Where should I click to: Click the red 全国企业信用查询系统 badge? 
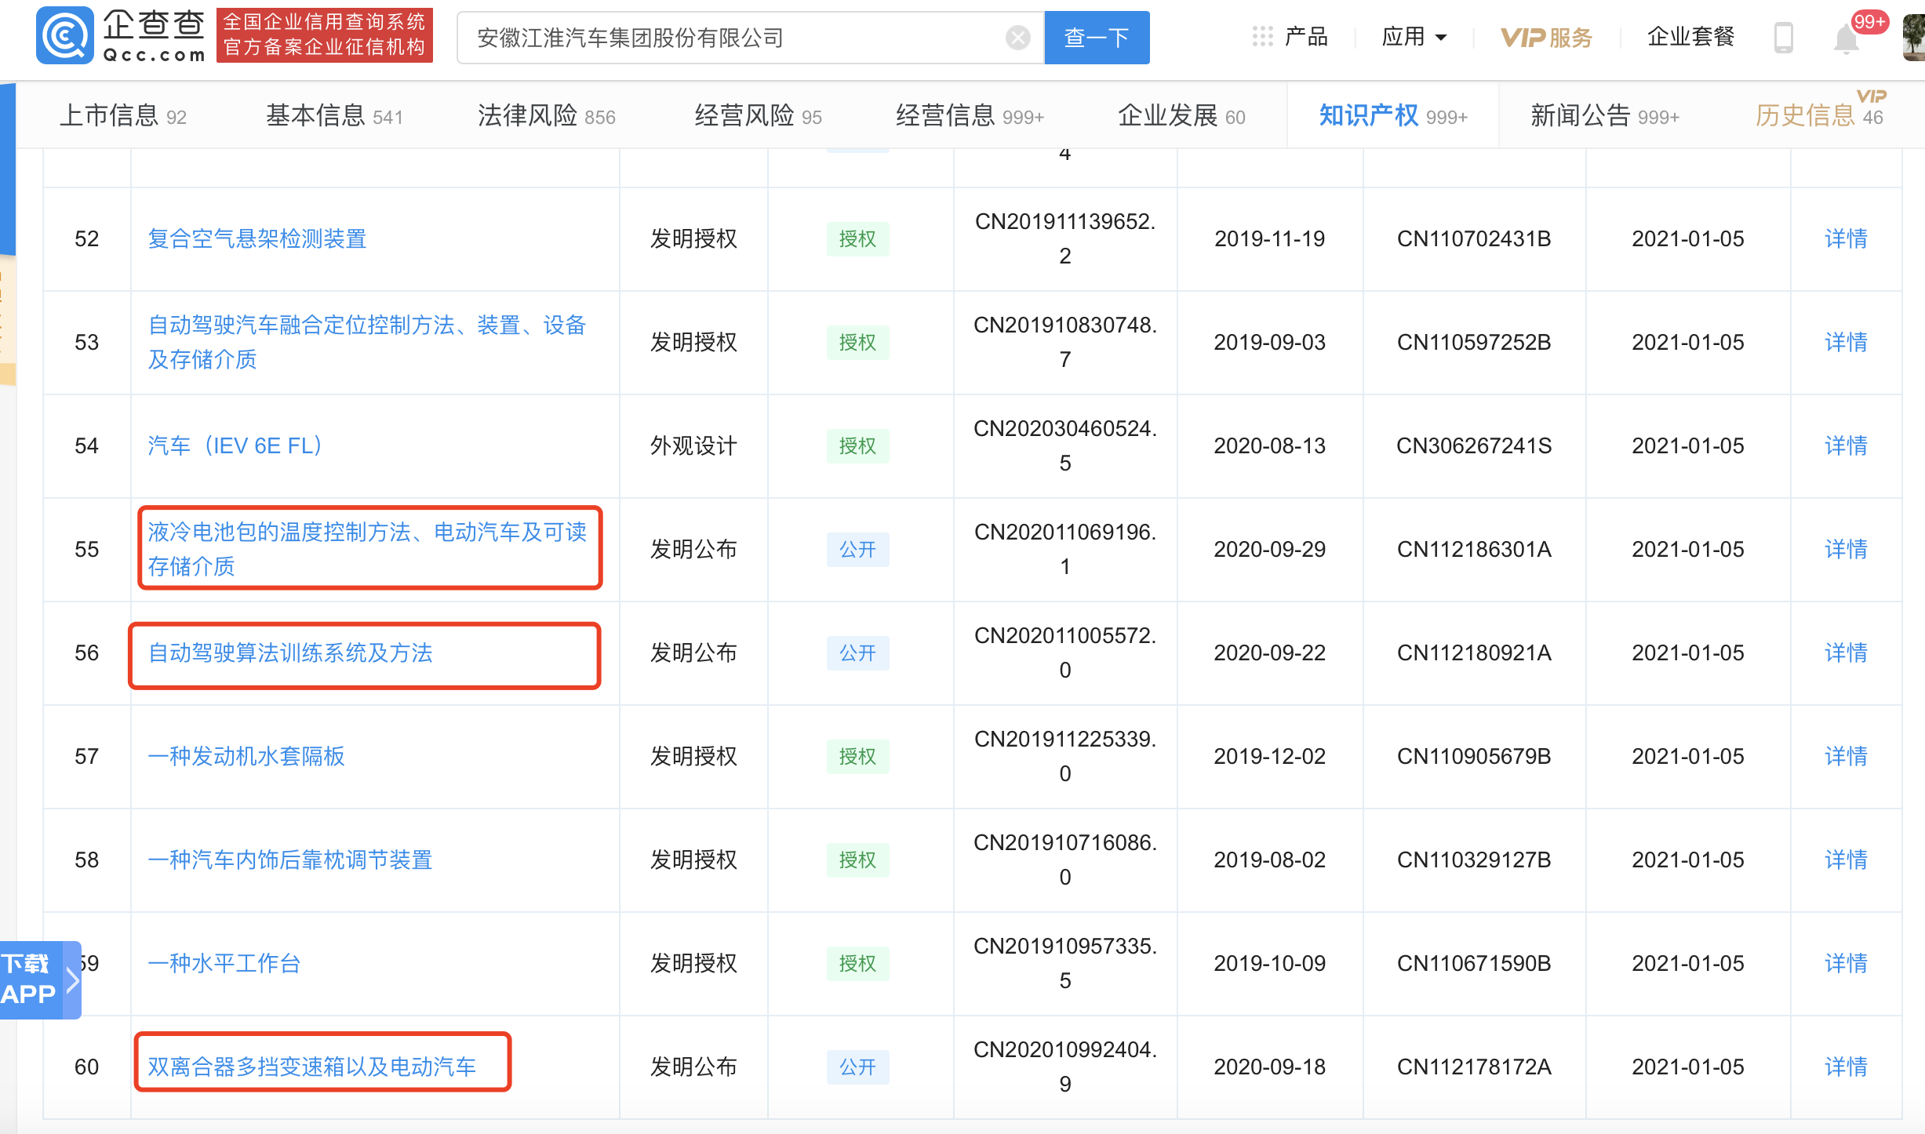coord(324,35)
